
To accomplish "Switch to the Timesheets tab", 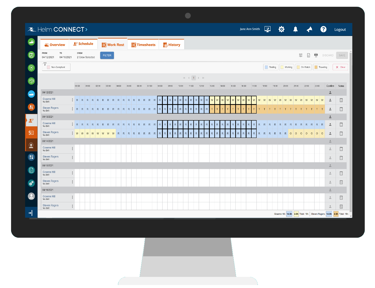I will pos(143,44).
